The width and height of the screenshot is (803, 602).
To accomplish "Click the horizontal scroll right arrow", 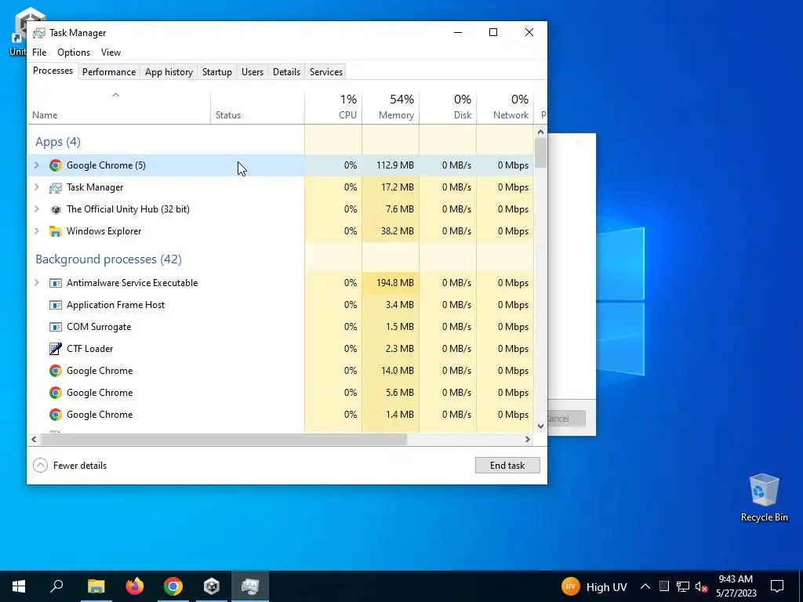I will tap(528, 439).
